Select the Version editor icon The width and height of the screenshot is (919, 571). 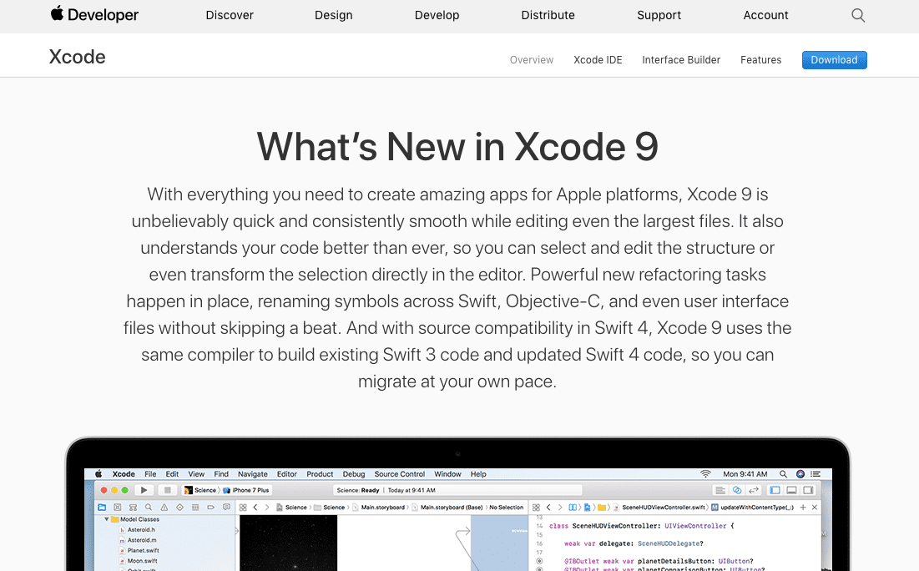pyautogui.click(x=755, y=490)
